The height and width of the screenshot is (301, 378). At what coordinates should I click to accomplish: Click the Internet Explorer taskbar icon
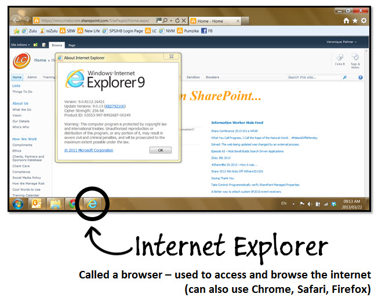click(x=92, y=204)
